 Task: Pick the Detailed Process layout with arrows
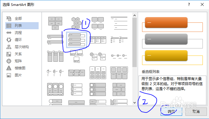77,73
